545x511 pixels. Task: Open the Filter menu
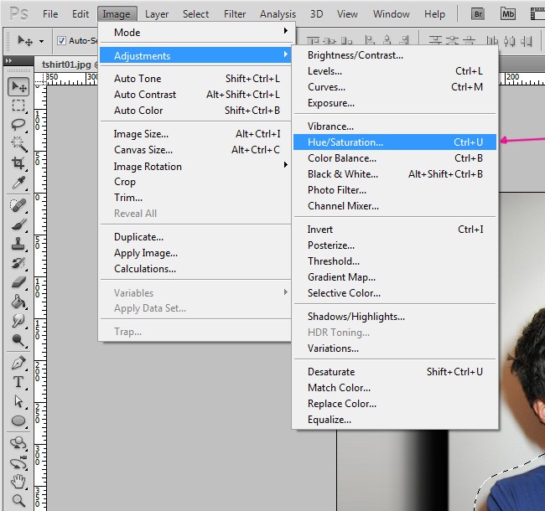pos(235,14)
